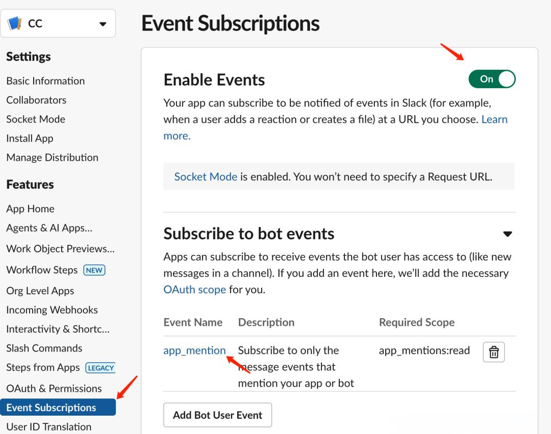
Task: Open Incoming Webhooks page
Action: point(52,310)
